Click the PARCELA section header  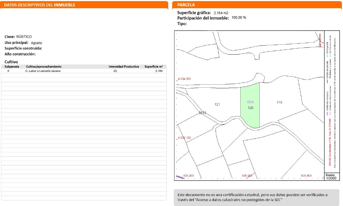click(186, 5)
